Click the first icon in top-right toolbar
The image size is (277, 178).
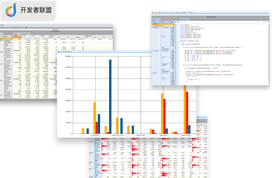click(152, 13)
